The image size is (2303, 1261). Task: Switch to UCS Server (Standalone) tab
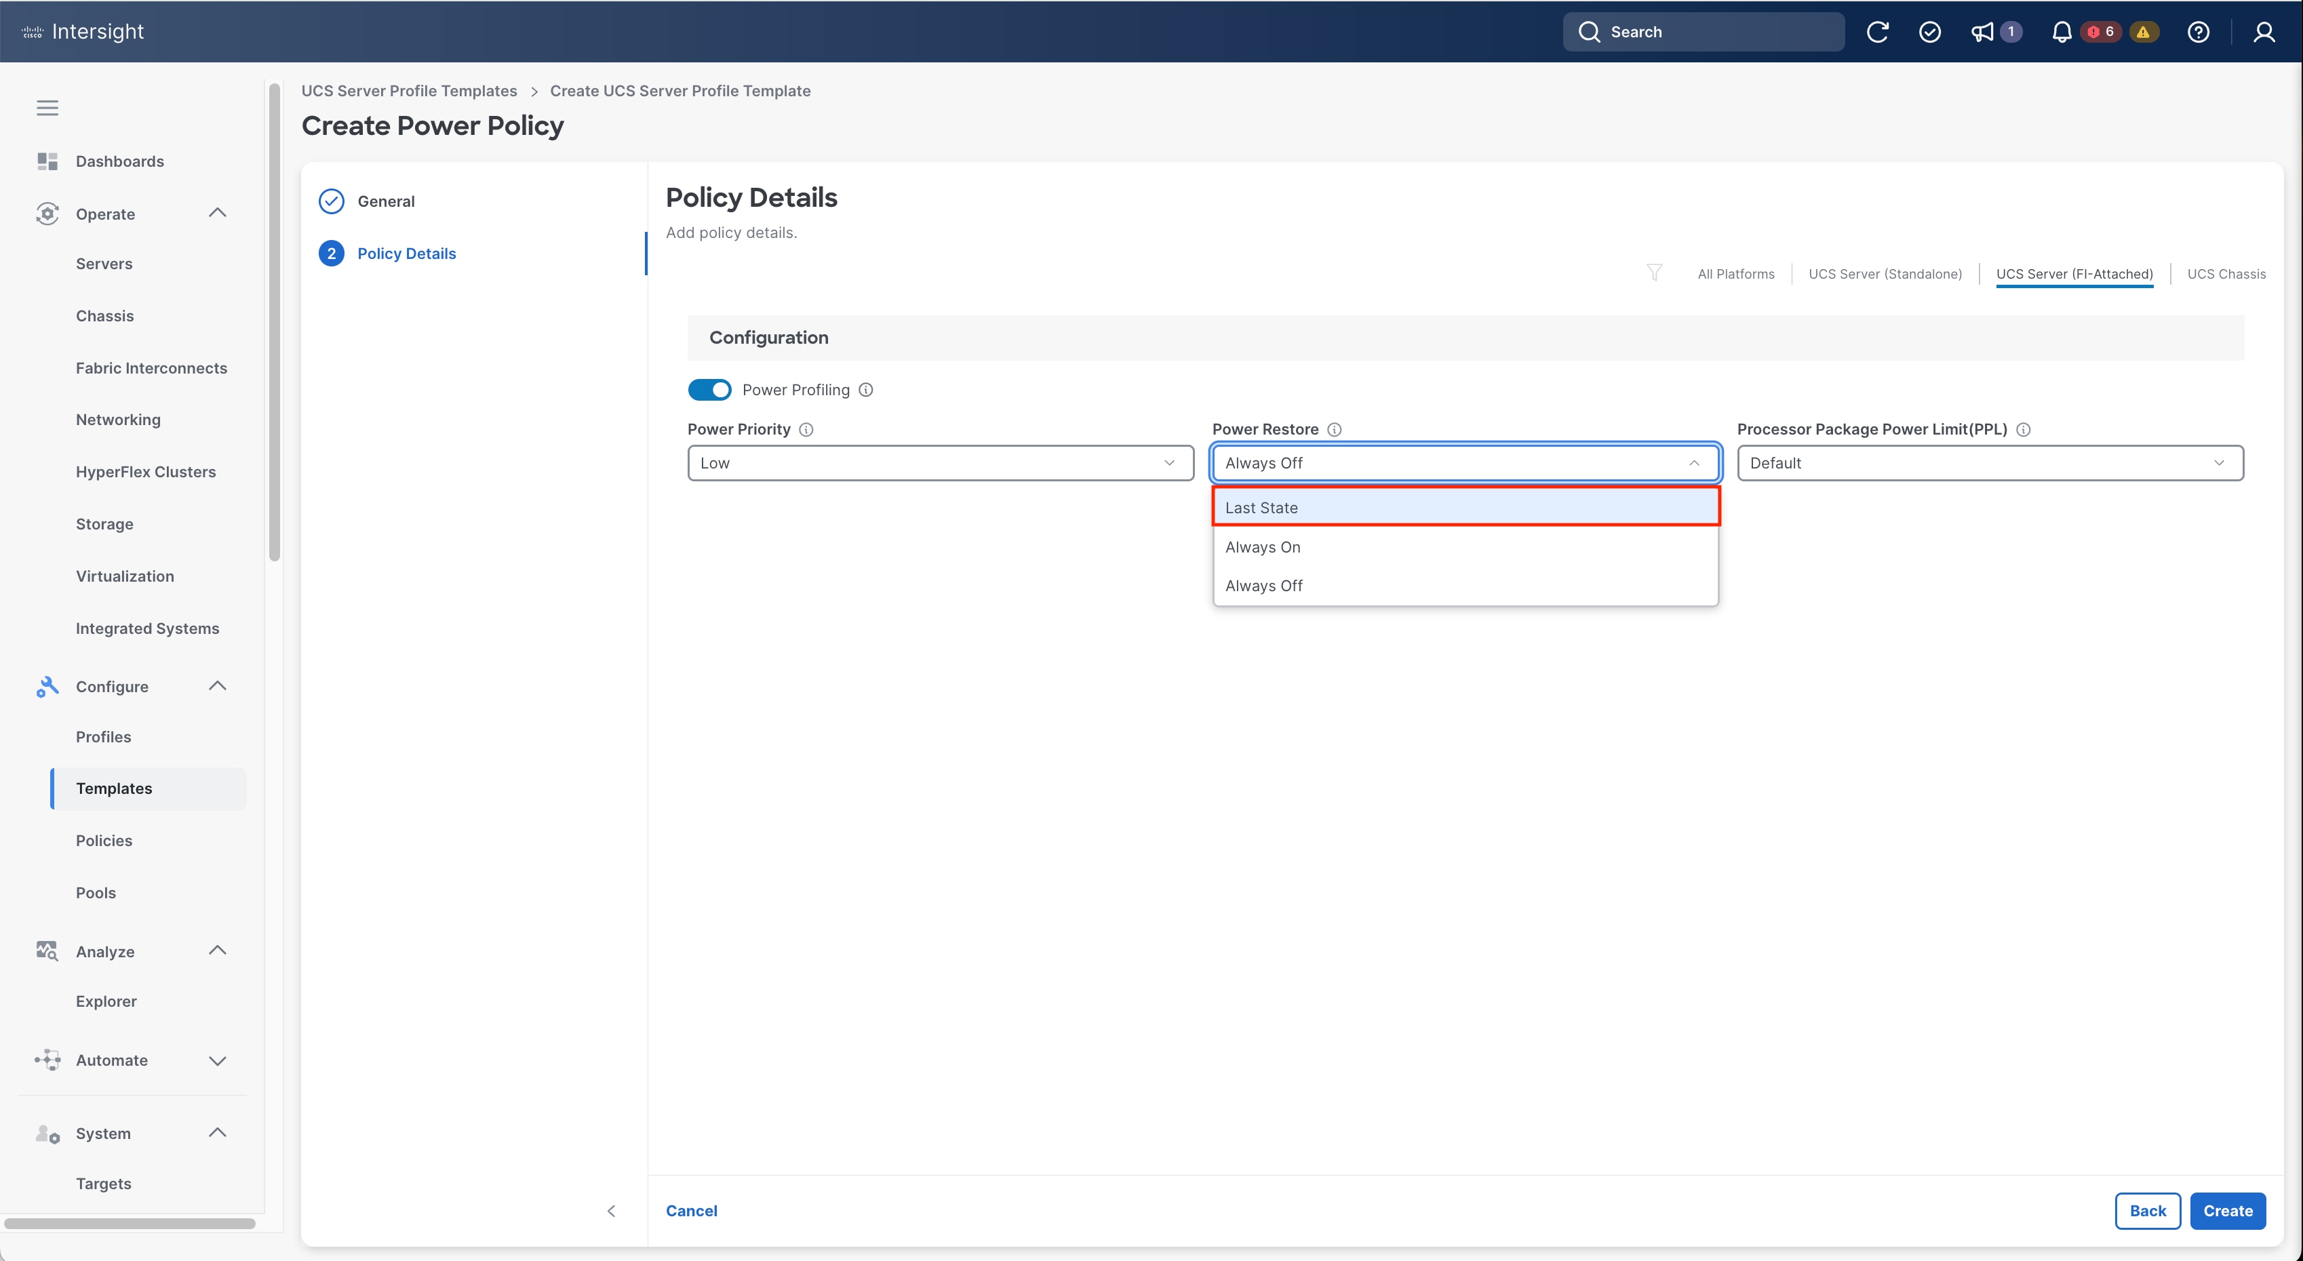(x=1885, y=275)
